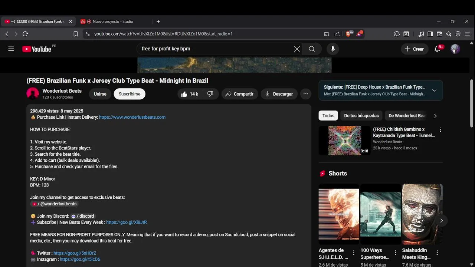Like the video with thumbs up
The width and height of the screenshot is (475, 267).
pyautogui.click(x=190, y=94)
